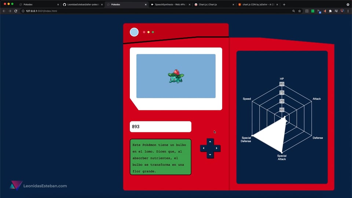This screenshot has height=198, width=352.
Task: Click the Special Attack point on radar chart
Action: coord(282,152)
